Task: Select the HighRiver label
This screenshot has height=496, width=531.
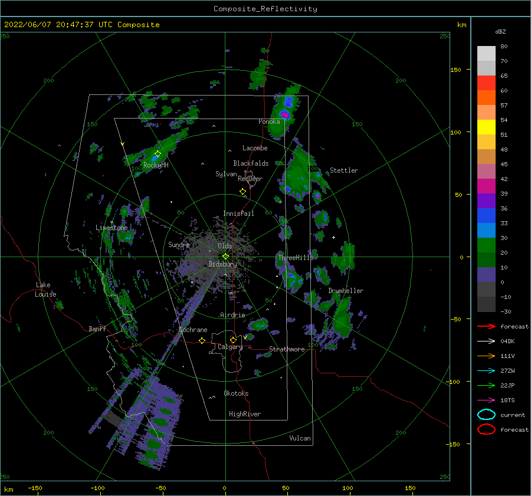Action: coord(245,414)
